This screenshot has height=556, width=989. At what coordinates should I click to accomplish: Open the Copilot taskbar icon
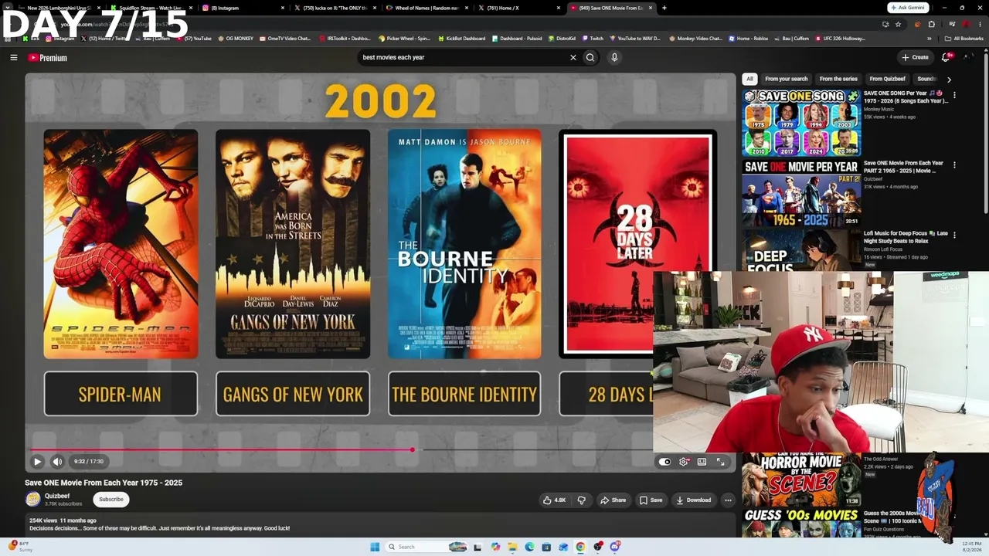click(x=495, y=547)
